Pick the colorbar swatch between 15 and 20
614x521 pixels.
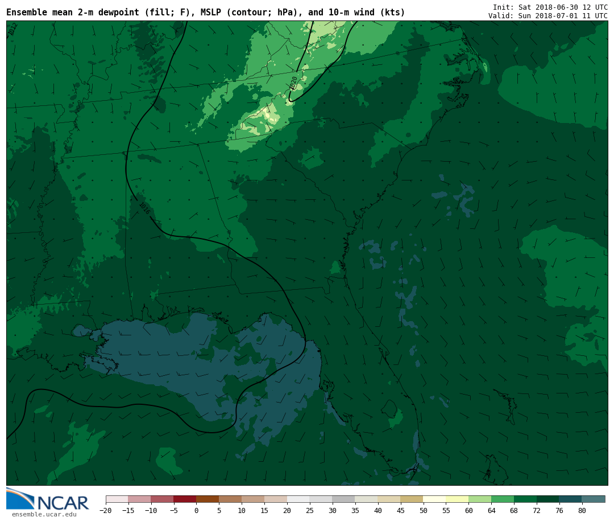pos(276,499)
